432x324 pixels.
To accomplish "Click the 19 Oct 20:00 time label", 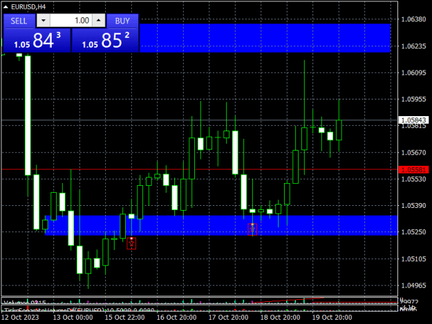I will point(332,317).
